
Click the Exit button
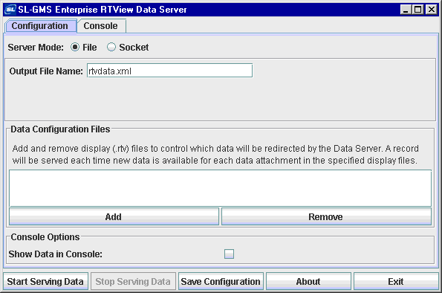coord(396,281)
